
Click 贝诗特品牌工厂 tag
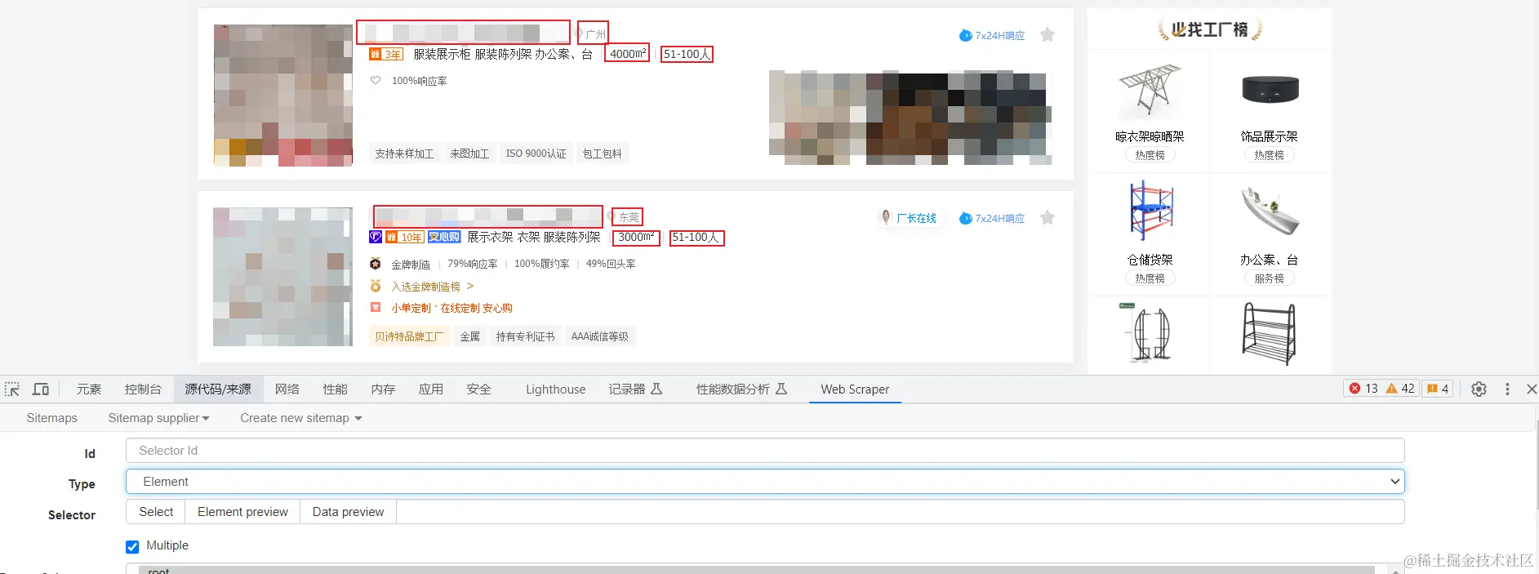(x=409, y=336)
